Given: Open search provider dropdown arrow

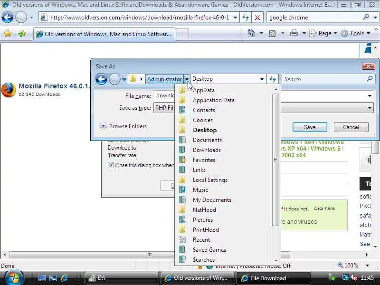Looking at the screenshot, I should point(375,18).
